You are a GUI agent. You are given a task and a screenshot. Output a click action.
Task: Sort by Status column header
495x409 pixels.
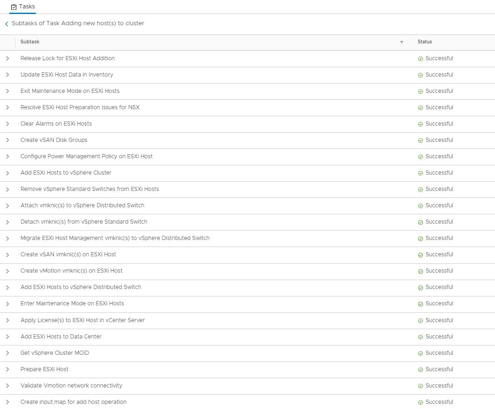425,42
